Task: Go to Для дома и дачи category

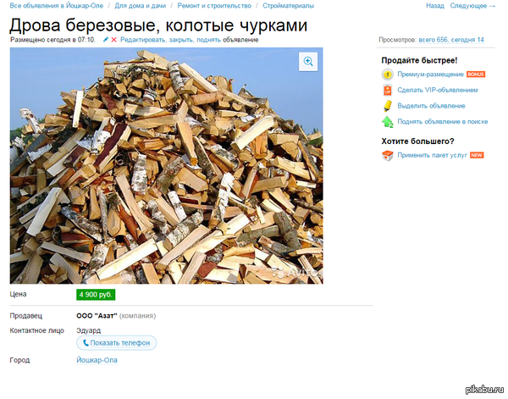Action: [x=140, y=6]
